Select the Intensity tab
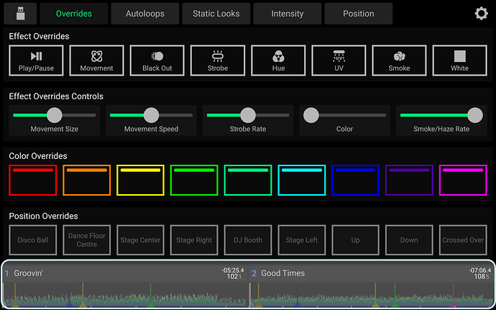Image resolution: width=496 pixels, height=310 pixels. pyautogui.click(x=288, y=14)
